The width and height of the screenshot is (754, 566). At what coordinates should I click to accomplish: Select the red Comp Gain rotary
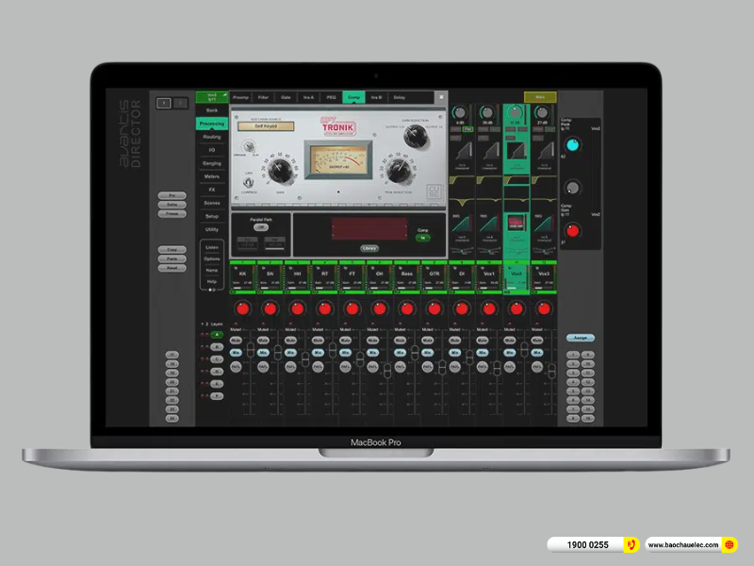pyautogui.click(x=571, y=229)
